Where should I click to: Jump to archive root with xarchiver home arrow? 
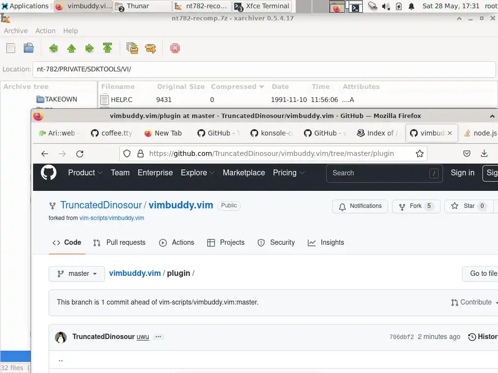[x=107, y=48]
